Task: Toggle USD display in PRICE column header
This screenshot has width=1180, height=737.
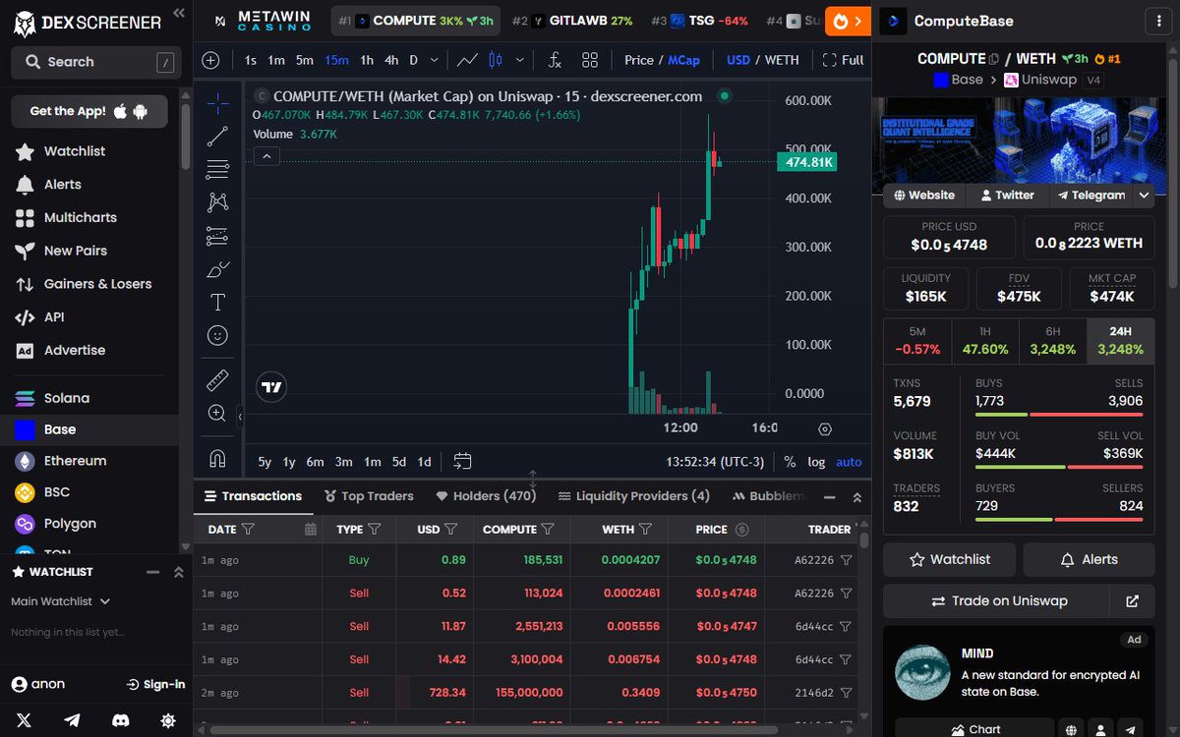Action: pyautogui.click(x=742, y=530)
